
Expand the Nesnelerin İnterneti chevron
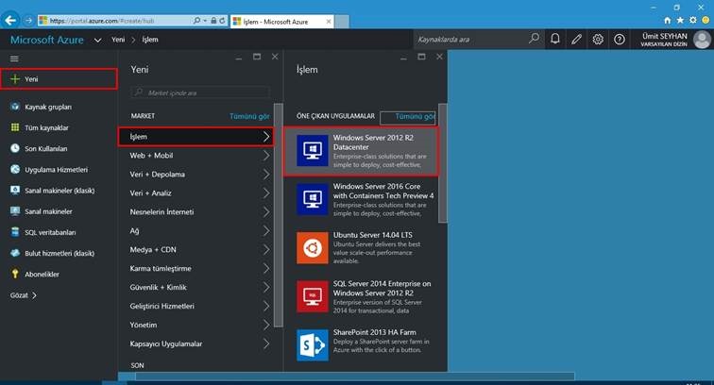(x=266, y=212)
